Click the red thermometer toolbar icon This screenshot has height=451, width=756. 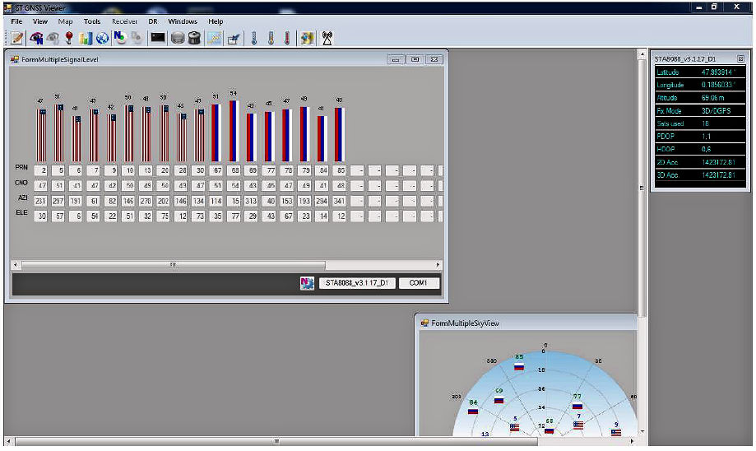click(x=287, y=38)
